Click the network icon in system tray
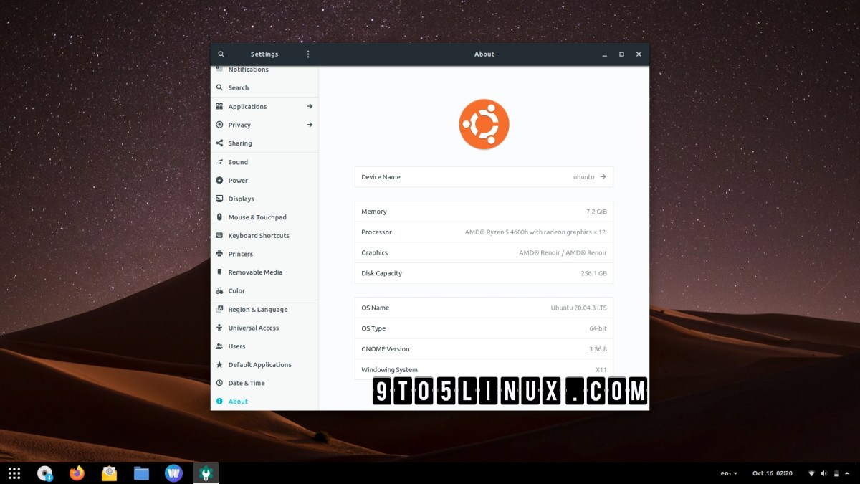This screenshot has height=484, width=860. tap(812, 473)
